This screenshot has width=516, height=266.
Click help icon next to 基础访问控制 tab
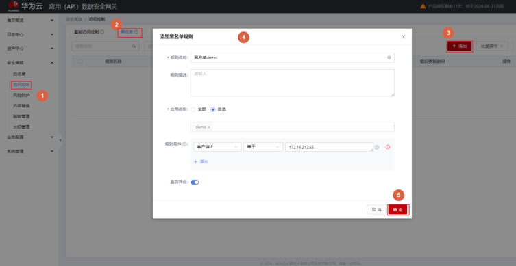point(102,32)
